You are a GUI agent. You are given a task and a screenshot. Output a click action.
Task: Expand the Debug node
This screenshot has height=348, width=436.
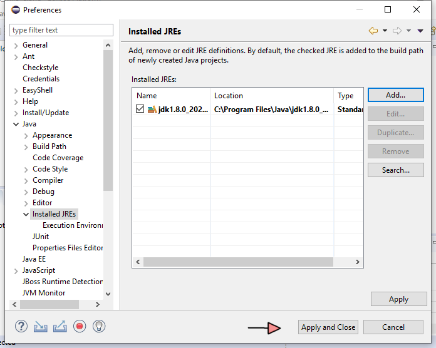point(26,192)
